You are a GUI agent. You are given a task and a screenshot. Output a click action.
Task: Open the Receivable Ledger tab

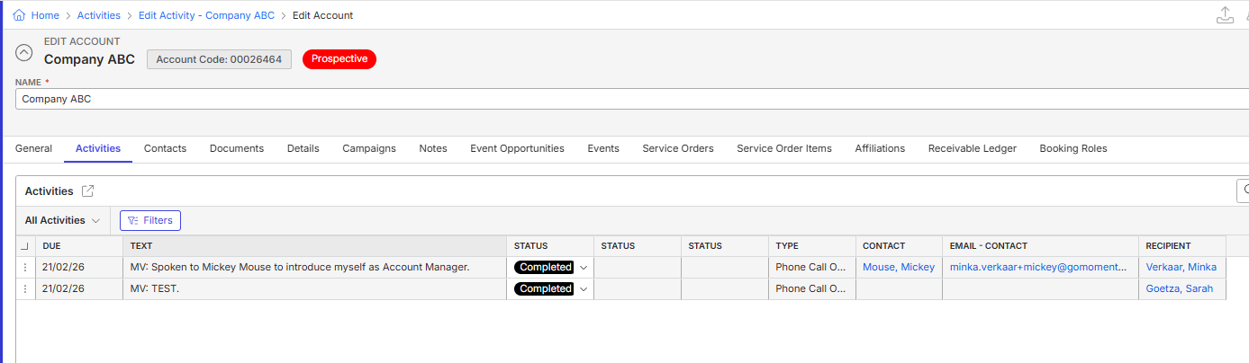click(x=973, y=148)
